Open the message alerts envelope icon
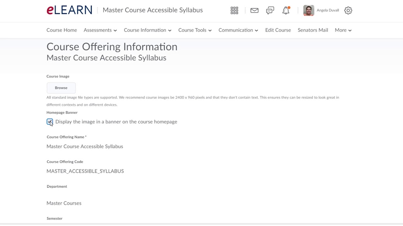The height and width of the screenshot is (226, 403). click(x=254, y=10)
